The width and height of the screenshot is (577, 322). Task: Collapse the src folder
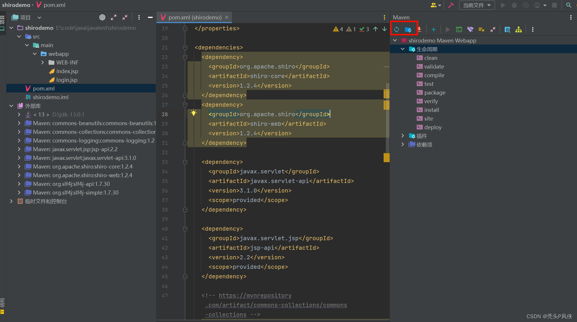coord(19,36)
